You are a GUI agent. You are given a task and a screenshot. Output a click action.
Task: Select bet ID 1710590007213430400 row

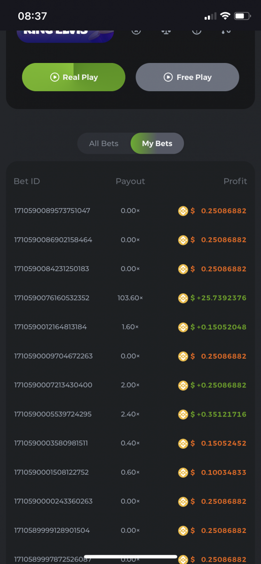coord(130,385)
